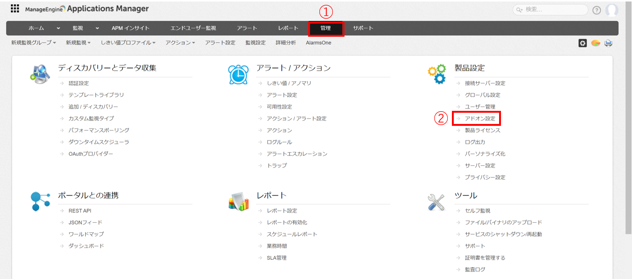Image resolution: width=632 pixels, height=279 pixels.
Task: Open the help question mark icon
Action: 597,10
